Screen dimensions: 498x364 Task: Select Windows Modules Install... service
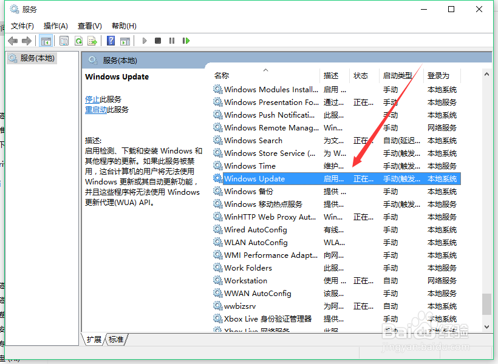pyautogui.click(x=271, y=90)
